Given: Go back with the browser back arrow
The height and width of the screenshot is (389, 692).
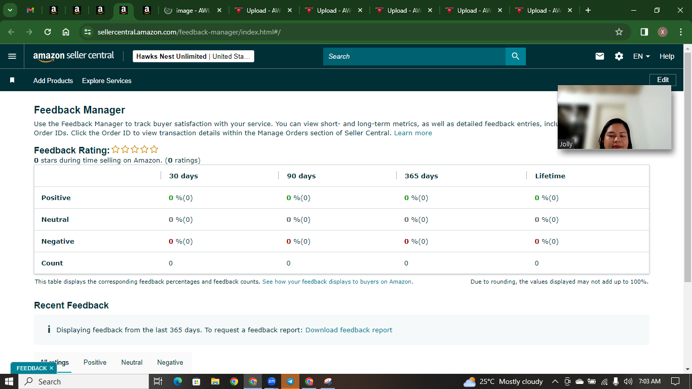Looking at the screenshot, I should pyautogui.click(x=12, y=32).
